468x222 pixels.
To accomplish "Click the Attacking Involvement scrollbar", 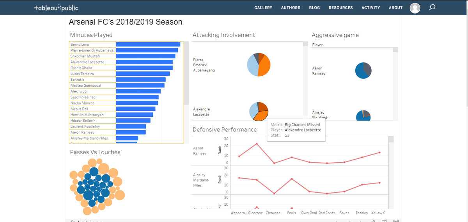I will [305, 44].
